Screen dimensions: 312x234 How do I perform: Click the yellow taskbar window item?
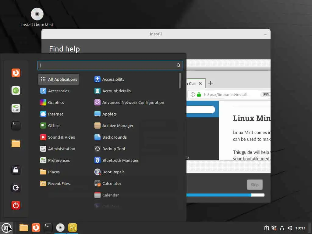click(x=73, y=228)
